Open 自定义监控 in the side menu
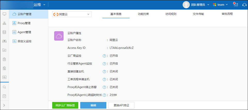Screen dimensions: 248x110 tap(29, 41)
